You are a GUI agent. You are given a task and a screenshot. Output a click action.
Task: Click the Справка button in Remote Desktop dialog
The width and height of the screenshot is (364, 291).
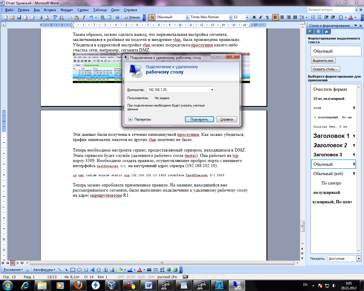(227, 119)
